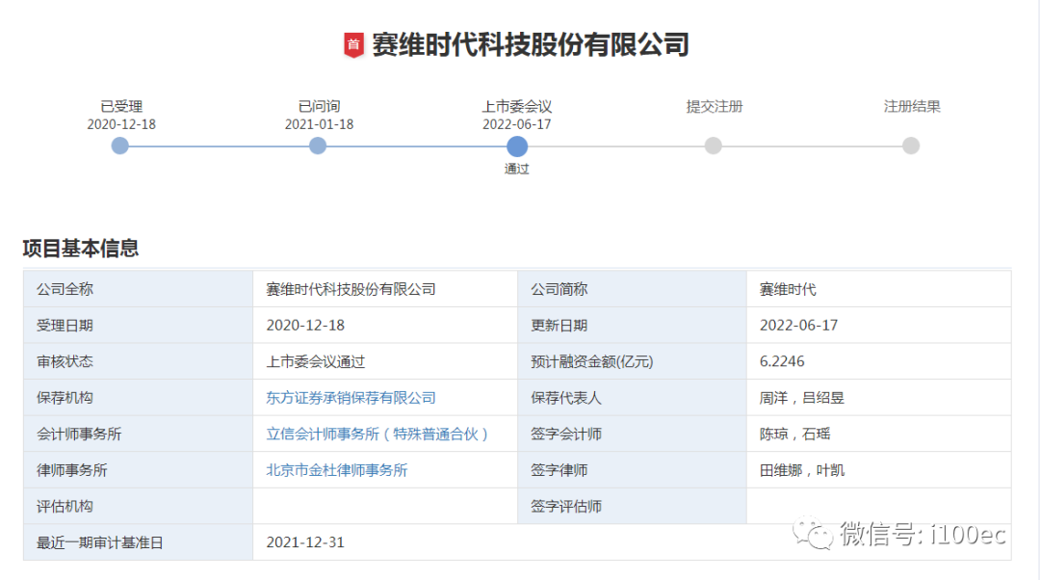
Task: Click the 会计师事务所 label cell
Action: (138, 434)
